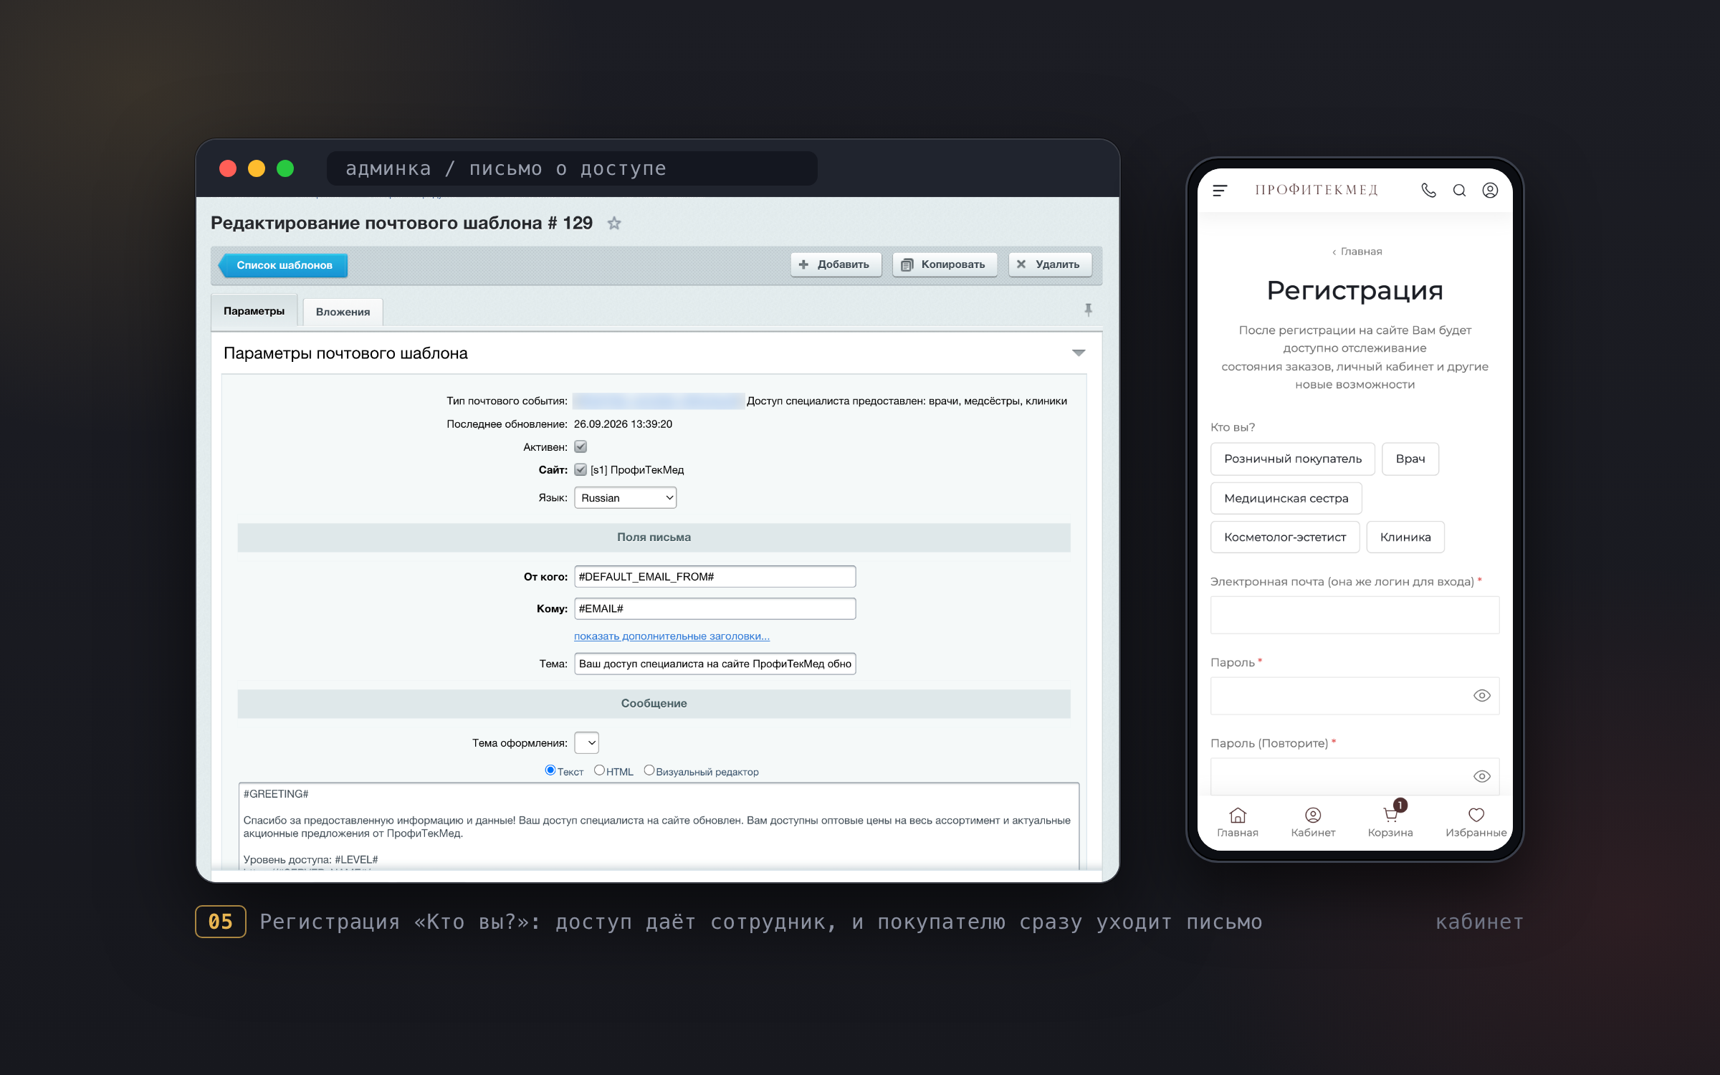1720x1075 pixels.
Task: Show password in Пароль field eye icon
Action: coord(1482,695)
